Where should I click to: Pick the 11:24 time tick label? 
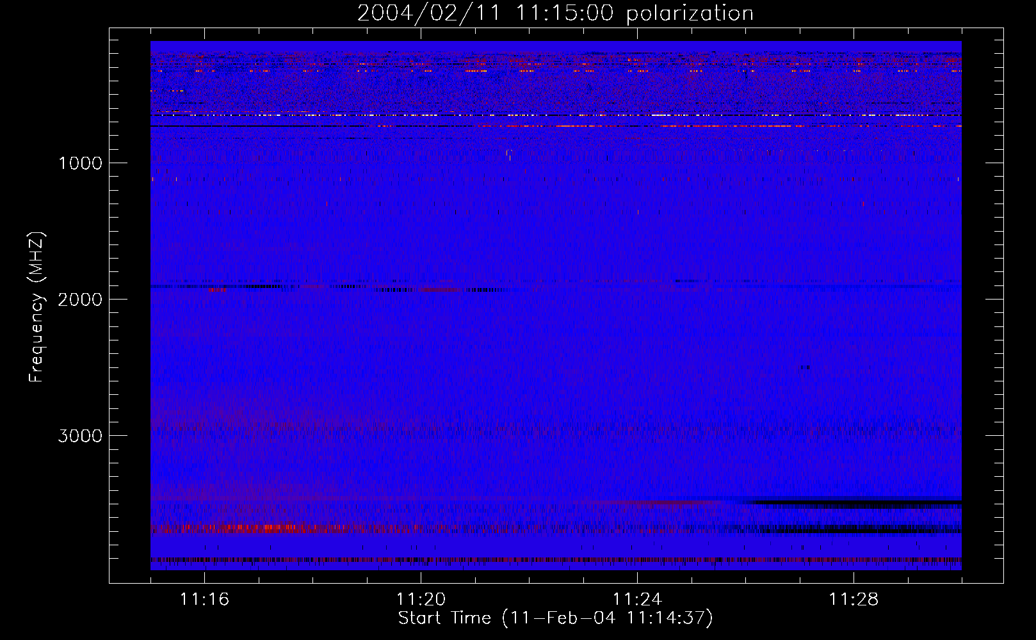tap(637, 599)
